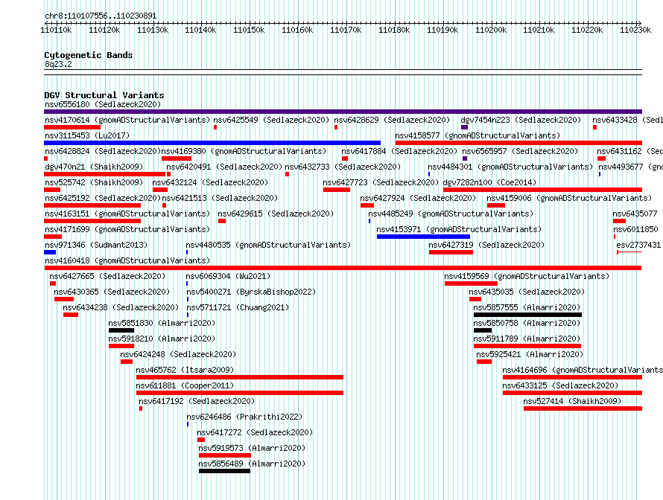This screenshot has height=500, width=663.
Task: Click the nsv527414 (Shaikh2009) label
Action: pyautogui.click(x=573, y=401)
